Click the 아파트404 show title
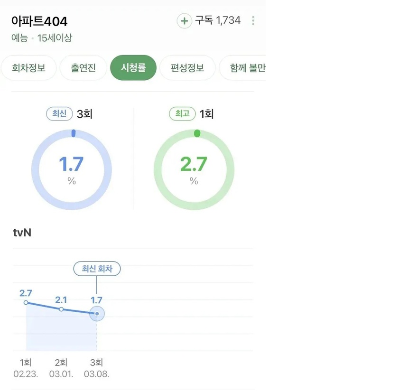 (39, 21)
